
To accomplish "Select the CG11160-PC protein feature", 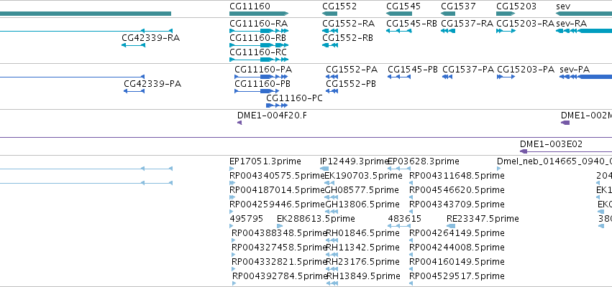I will click(x=277, y=105).
